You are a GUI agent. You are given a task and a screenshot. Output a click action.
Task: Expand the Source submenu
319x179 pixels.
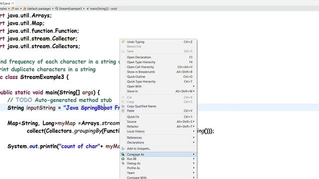(x=159, y=121)
